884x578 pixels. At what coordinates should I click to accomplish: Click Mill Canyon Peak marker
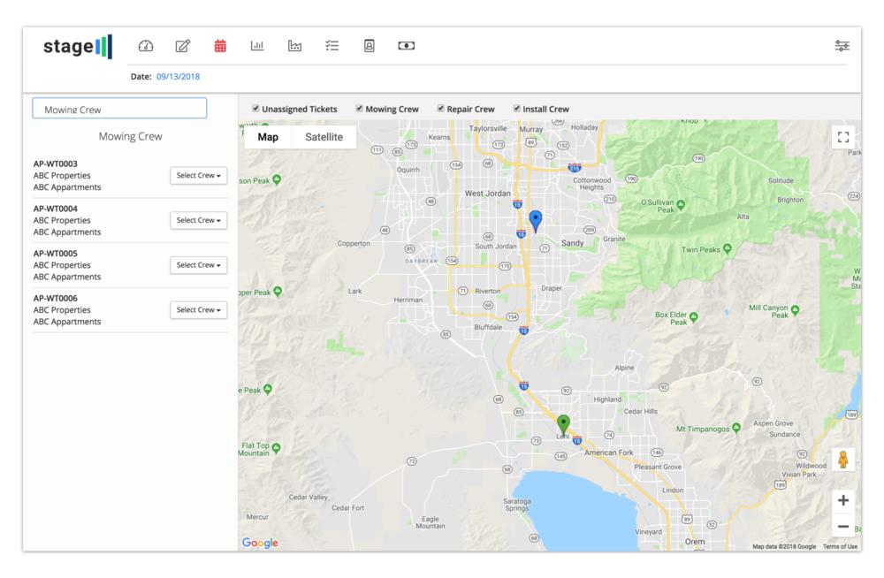pos(795,310)
